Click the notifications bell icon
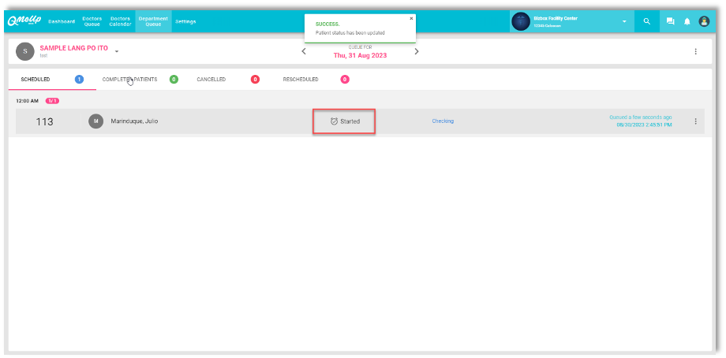The width and height of the screenshot is (726, 358). point(687,21)
